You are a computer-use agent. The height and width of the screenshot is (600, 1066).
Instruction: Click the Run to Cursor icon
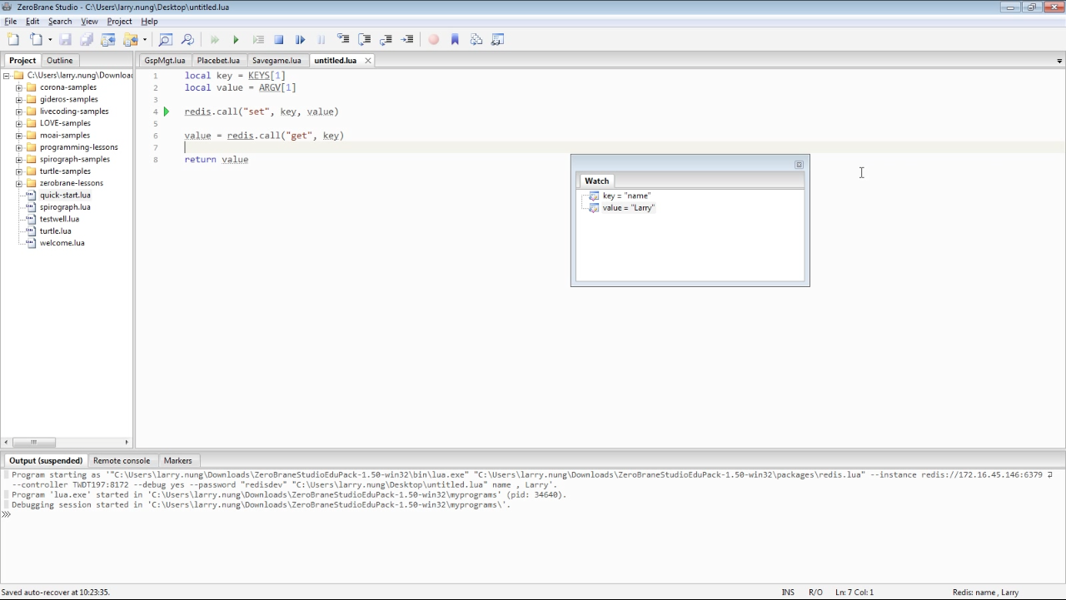click(x=407, y=39)
